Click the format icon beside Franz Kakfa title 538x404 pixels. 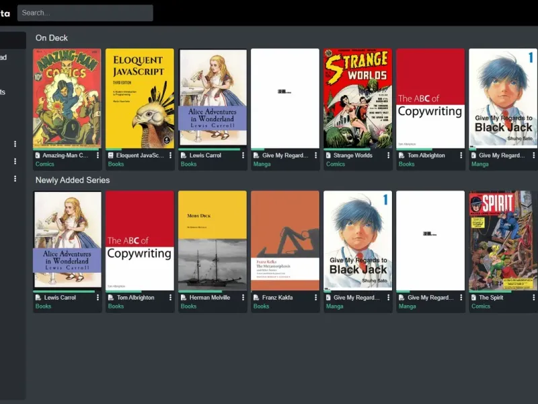pos(256,298)
